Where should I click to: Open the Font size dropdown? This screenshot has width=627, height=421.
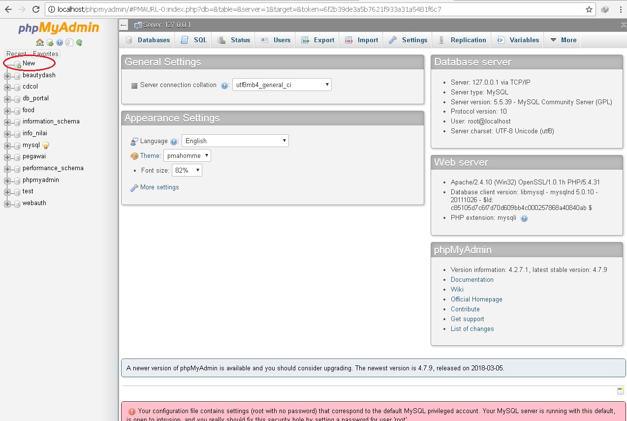pyautogui.click(x=187, y=170)
